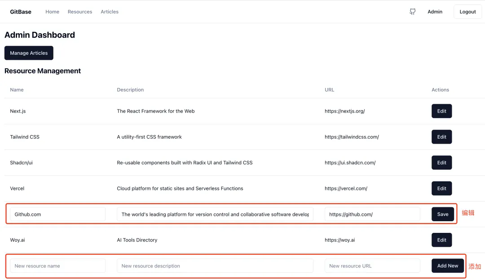Open the Resources nav item

pos(80,12)
